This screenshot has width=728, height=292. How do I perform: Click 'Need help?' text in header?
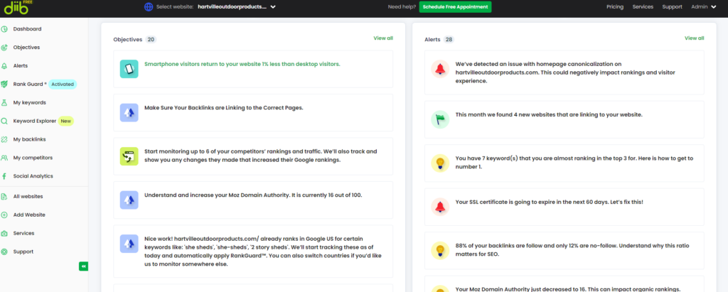coord(401,7)
